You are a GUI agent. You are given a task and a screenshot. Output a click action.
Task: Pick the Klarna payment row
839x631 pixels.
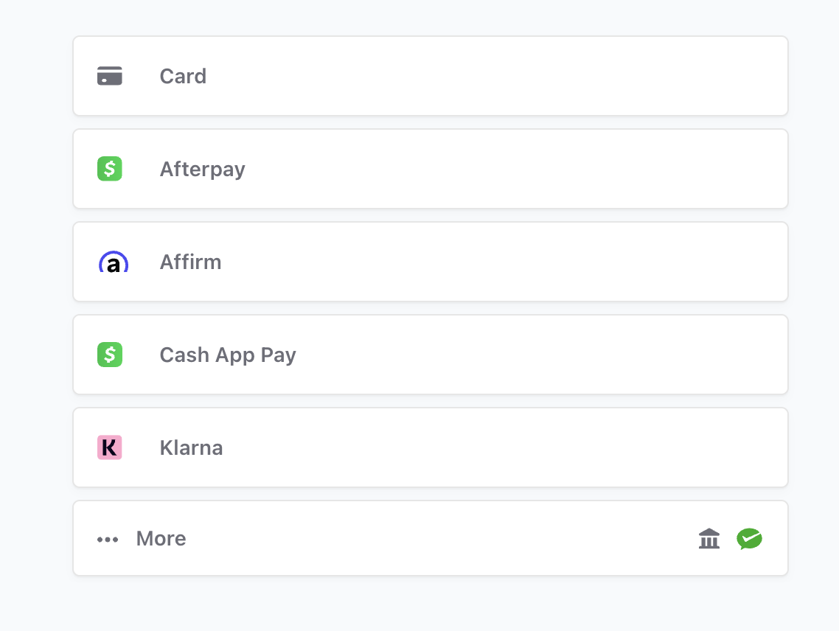click(x=431, y=447)
